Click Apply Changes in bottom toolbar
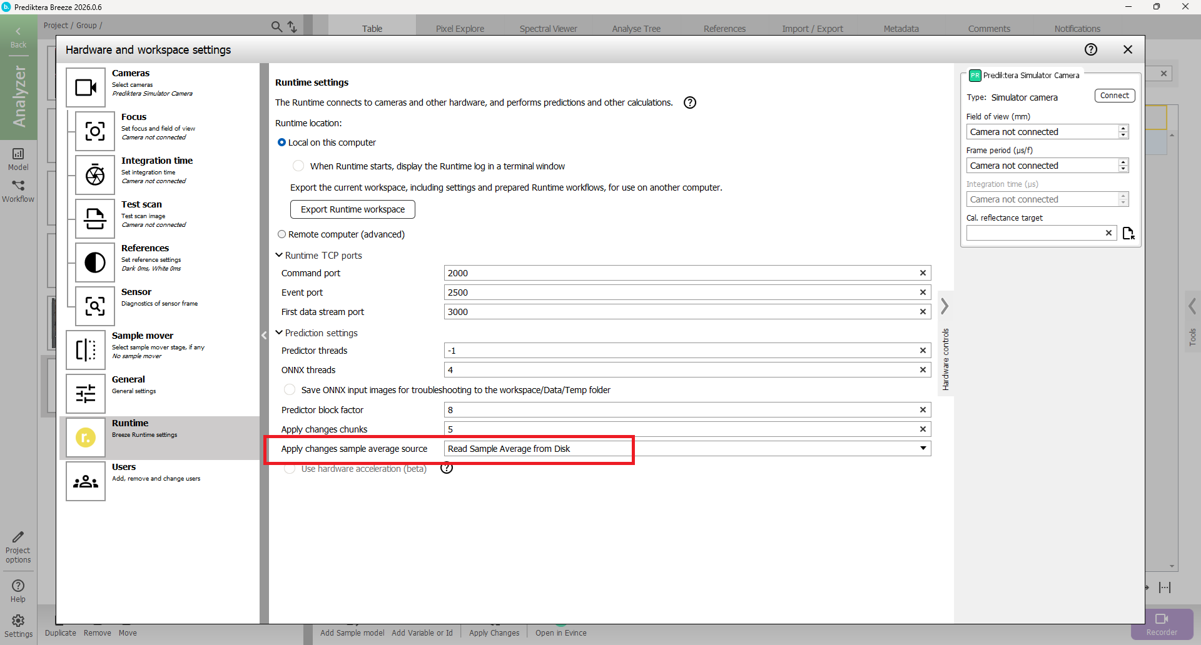This screenshot has height=645, width=1201. 494,633
